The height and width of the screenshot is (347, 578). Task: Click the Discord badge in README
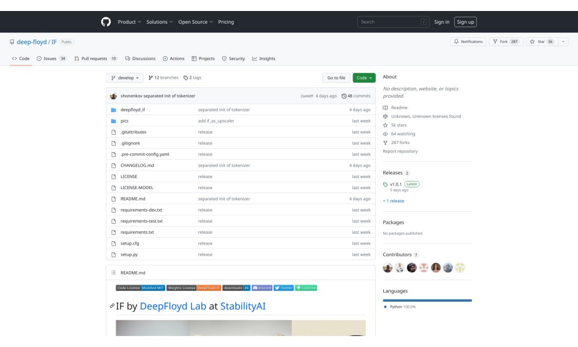tap(262, 288)
